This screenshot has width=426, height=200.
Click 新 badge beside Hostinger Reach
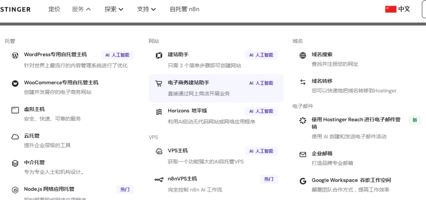(x=415, y=120)
